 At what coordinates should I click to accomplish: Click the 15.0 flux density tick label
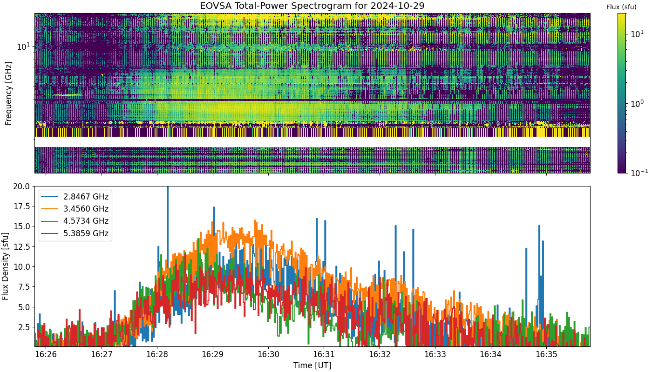(x=23, y=226)
